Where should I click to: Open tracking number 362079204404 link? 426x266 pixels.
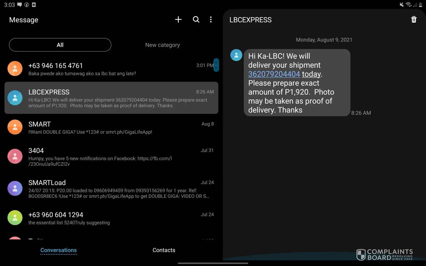point(274,74)
